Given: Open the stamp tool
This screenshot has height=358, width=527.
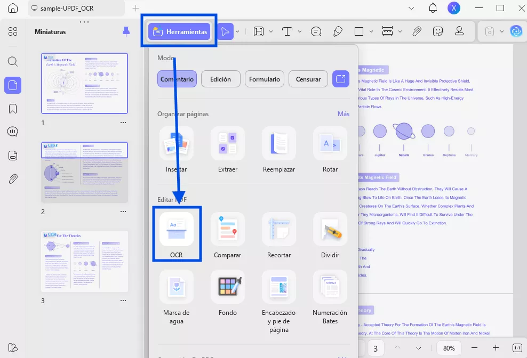Looking at the screenshot, I should click(459, 31).
